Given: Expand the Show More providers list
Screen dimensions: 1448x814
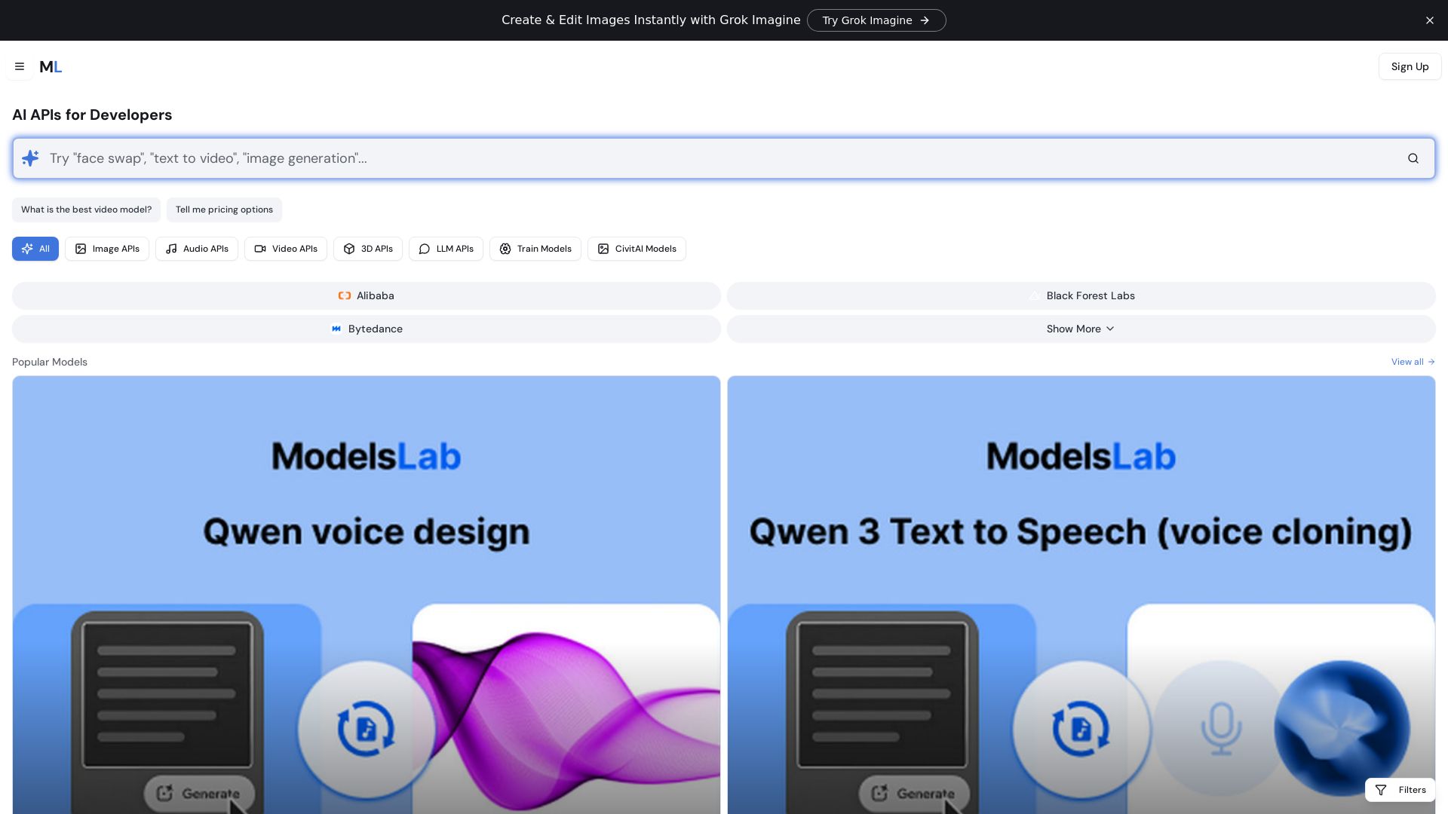Looking at the screenshot, I should coord(1080,329).
